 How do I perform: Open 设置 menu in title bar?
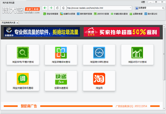coord(143,2)
